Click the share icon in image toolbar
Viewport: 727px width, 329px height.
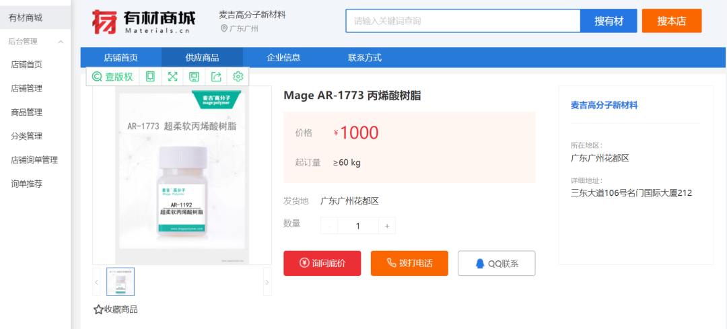tap(216, 77)
